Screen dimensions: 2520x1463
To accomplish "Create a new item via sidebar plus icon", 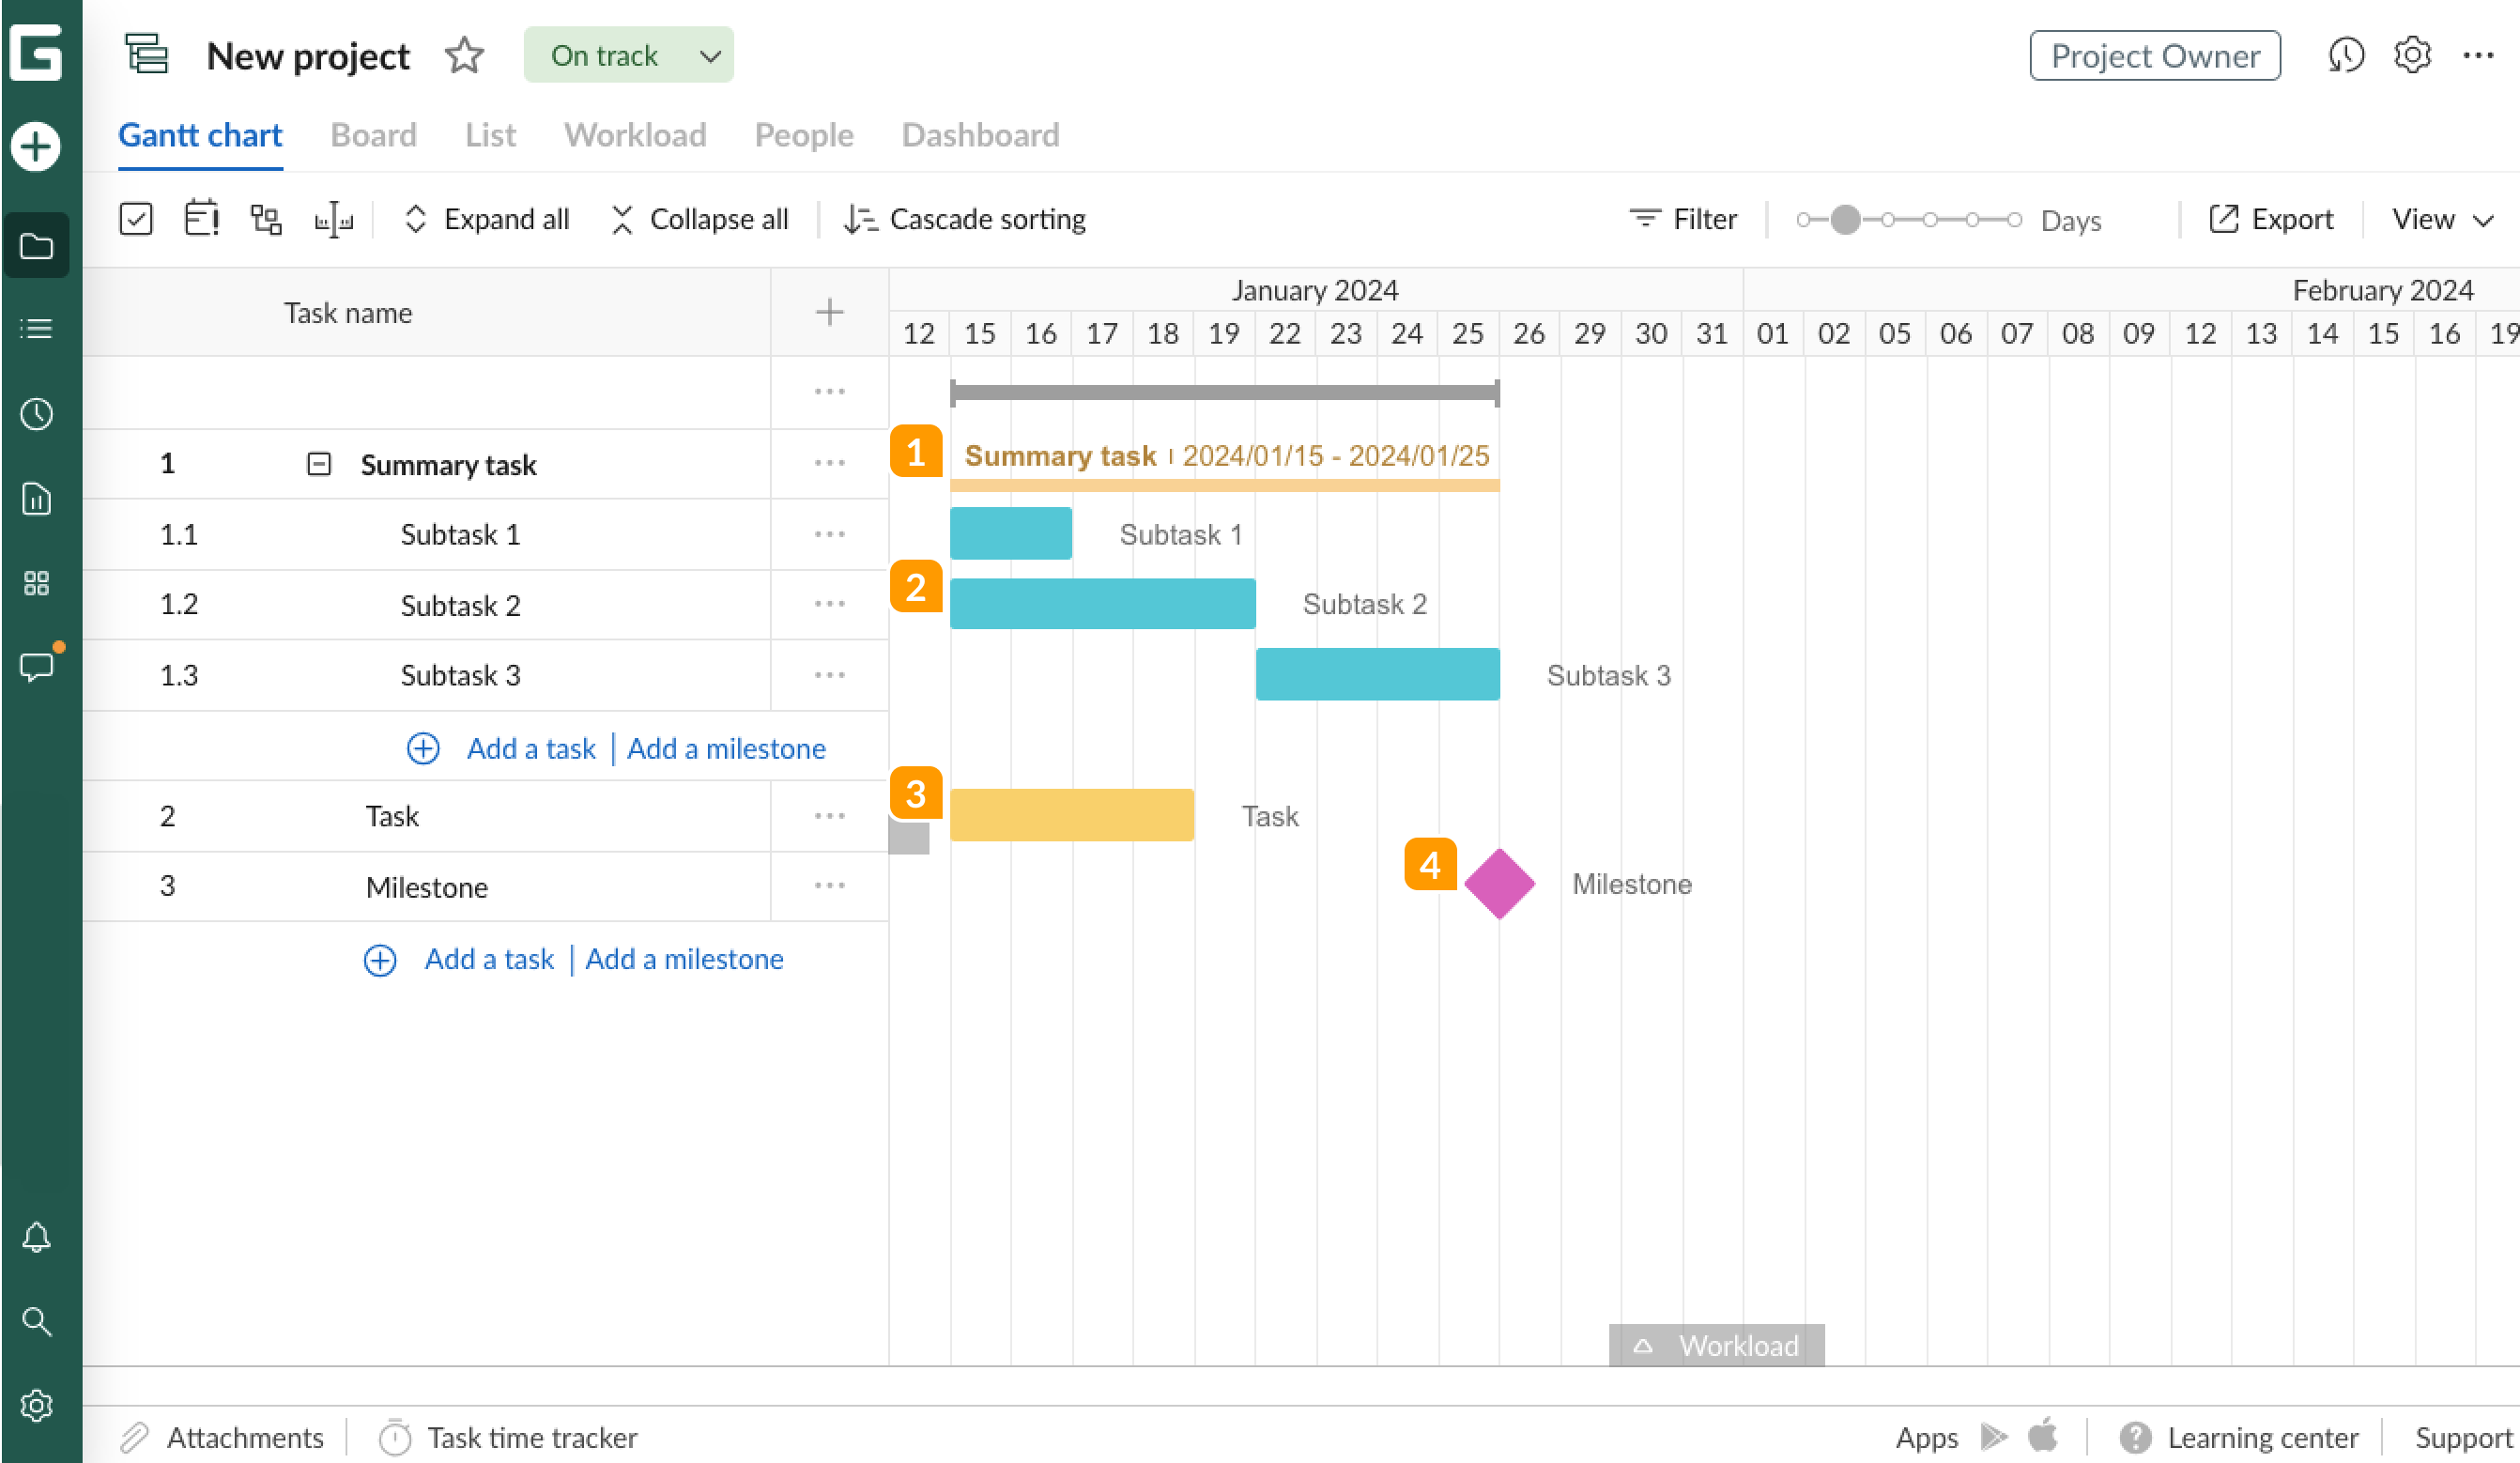I will 37,146.
